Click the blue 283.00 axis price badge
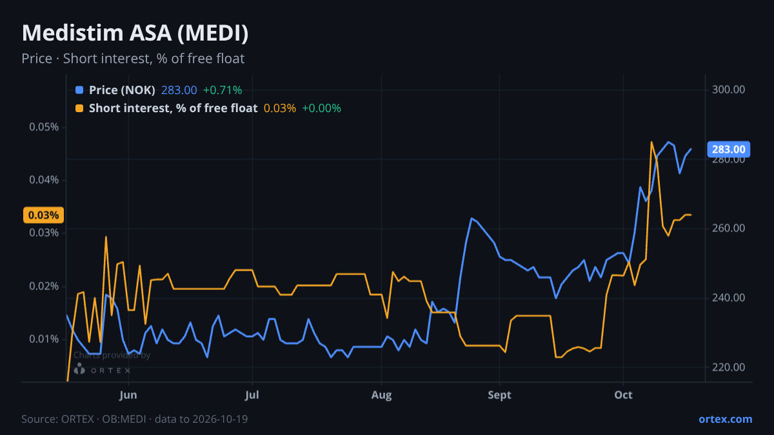Screen dimensions: 774x435 [729, 150]
